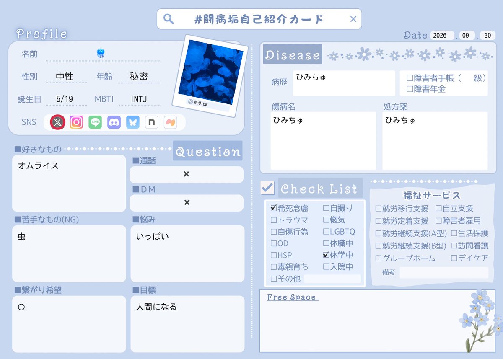Select the orange Marshmallow SNS icon

click(171, 122)
